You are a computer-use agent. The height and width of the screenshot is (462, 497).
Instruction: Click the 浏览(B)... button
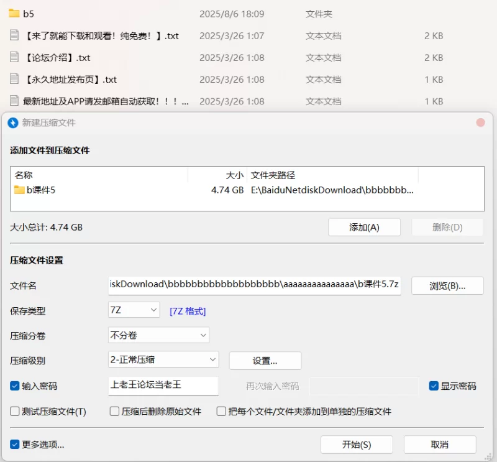[x=447, y=286]
